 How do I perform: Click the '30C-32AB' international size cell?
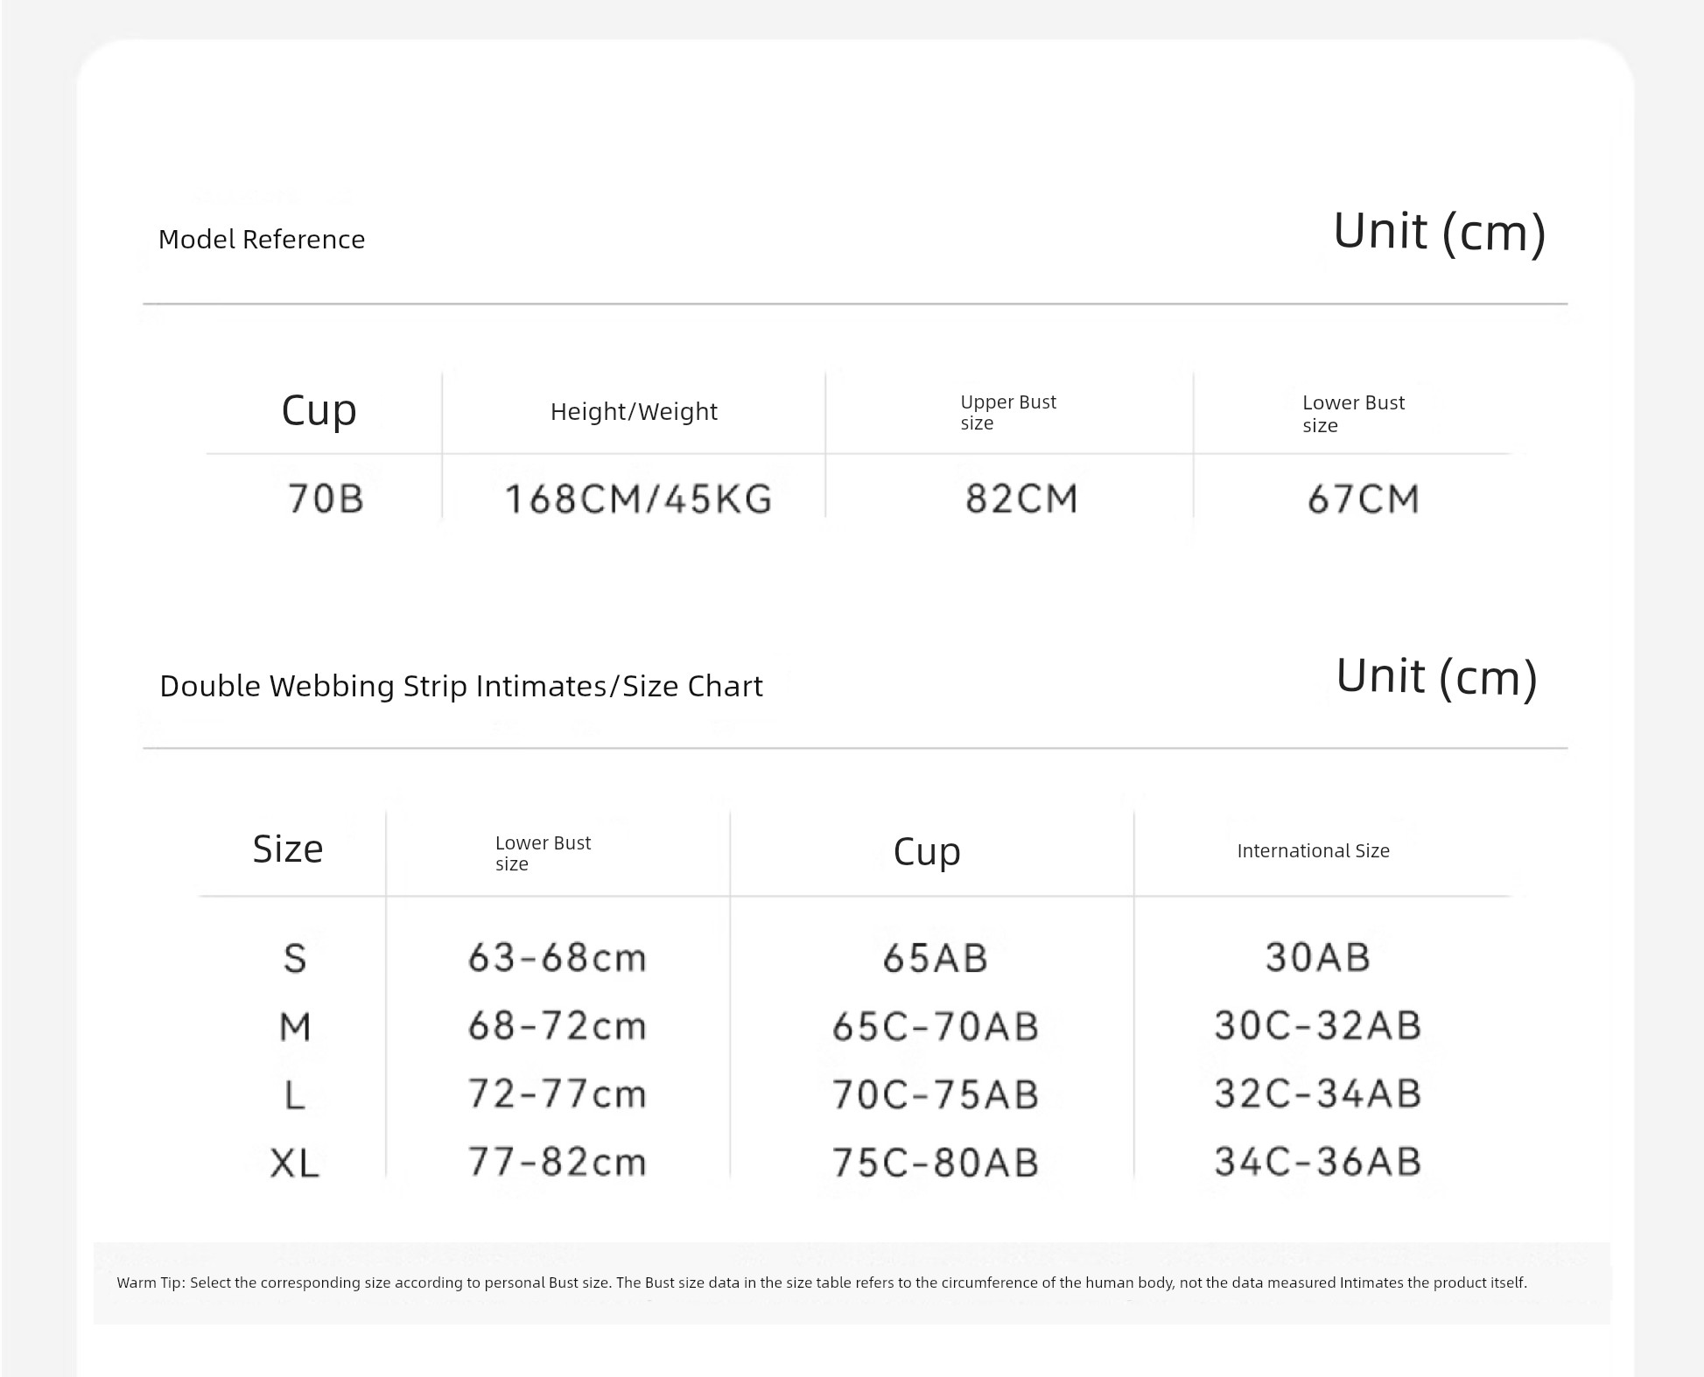[x=1318, y=1025]
